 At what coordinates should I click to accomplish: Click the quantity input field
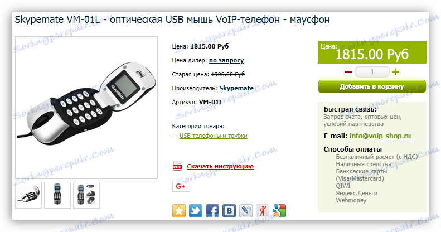(372, 72)
